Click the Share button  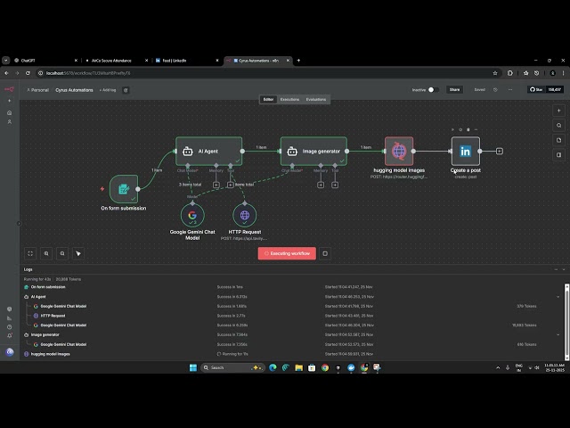(x=454, y=89)
